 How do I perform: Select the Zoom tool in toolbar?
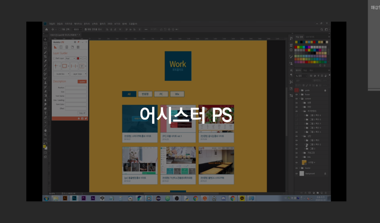[x=45, y=135]
